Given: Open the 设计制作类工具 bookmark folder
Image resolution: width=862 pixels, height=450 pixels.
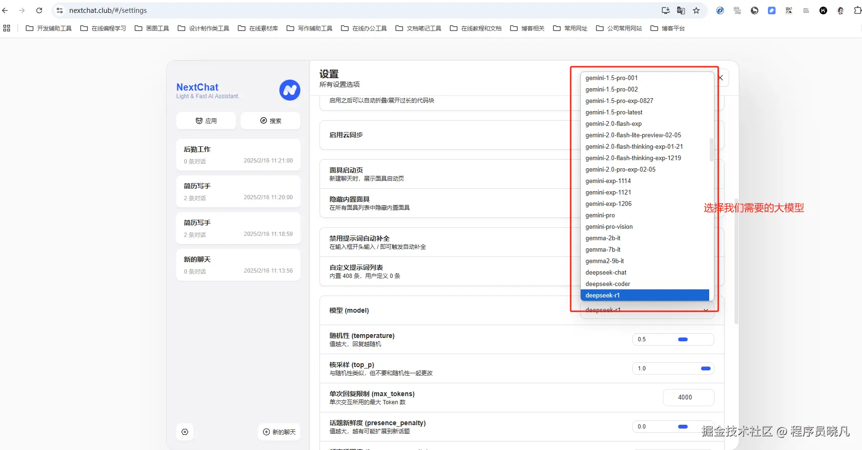Looking at the screenshot, I should (x=203, y=28).
